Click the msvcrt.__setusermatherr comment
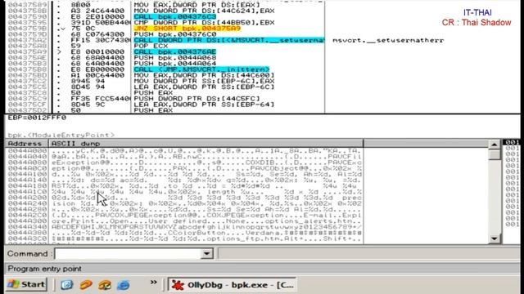The width and height of the screenshot is (524, 294). (x=388, y=40)
